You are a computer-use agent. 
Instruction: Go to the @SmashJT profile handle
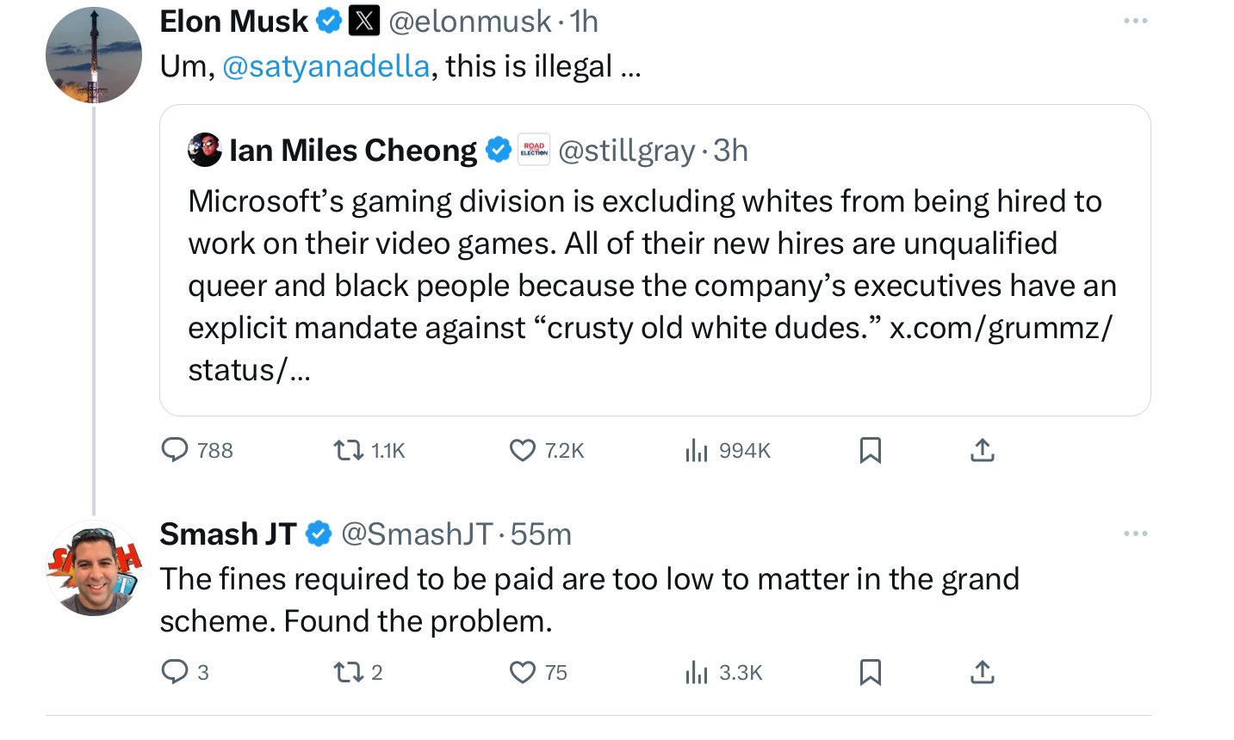pyautogui.click(x=417, y=534)
